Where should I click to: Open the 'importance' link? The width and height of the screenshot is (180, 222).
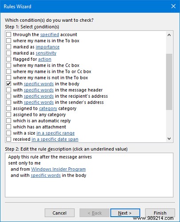(47, 47)
